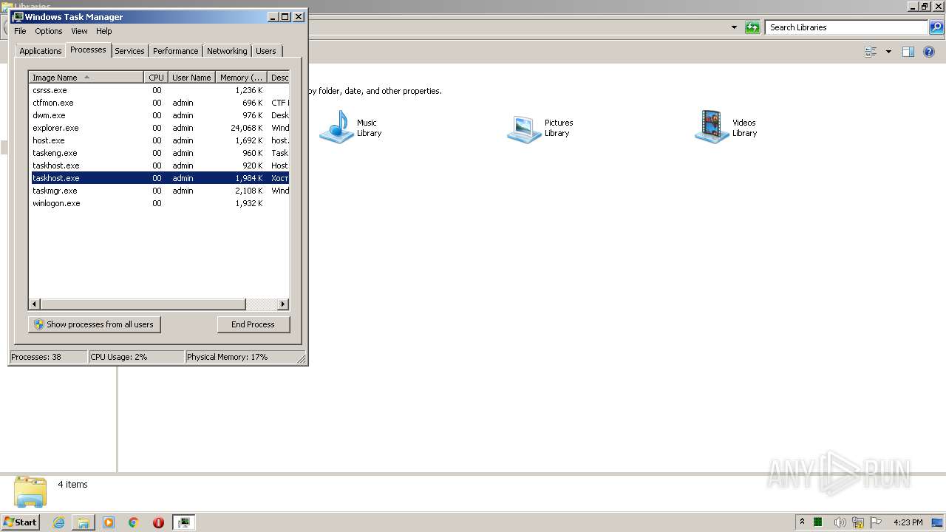The width and height of the screenshot is (946, 532).
Task: Launch Windows Media Player from taskbar
Action: pyautogui.click(x=109, y=522)
